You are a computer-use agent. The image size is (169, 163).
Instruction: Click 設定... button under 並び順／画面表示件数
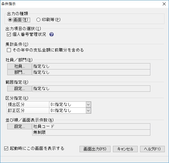pos(20,126)
